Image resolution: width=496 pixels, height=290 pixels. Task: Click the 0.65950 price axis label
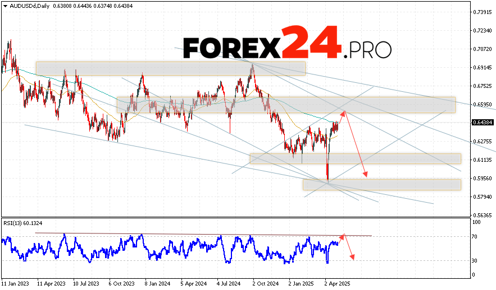click(x=483, y=104)
